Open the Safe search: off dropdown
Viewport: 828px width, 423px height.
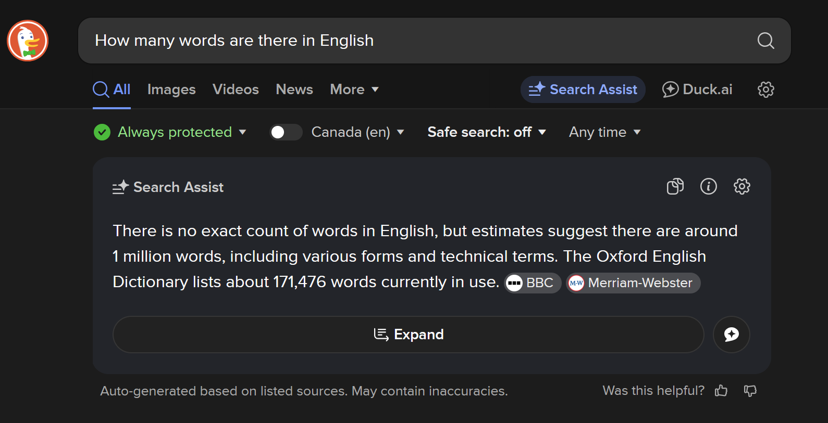click(487, 132)
